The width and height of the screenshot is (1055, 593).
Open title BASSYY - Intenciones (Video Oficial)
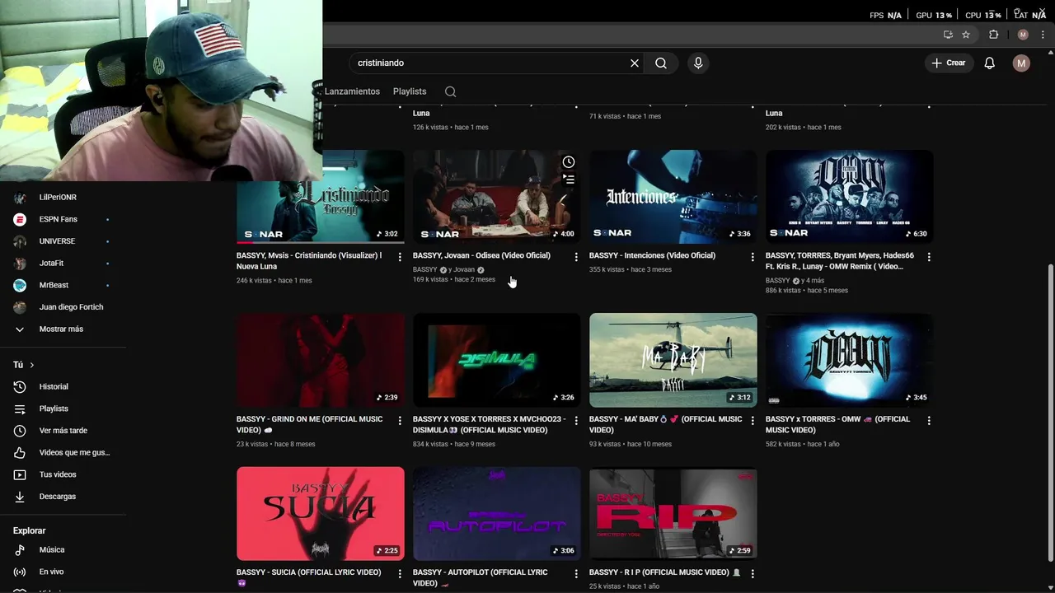click(652, 255)
